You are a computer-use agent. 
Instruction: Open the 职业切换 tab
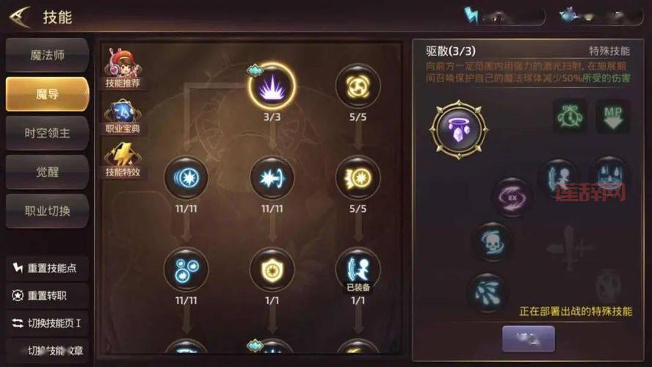(48, 211)
